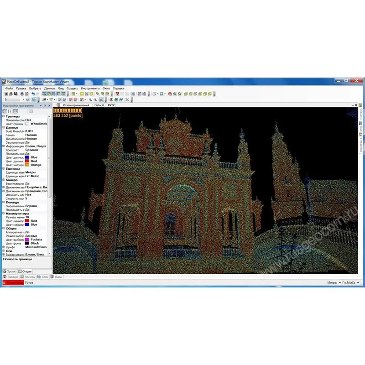Open the Слои bottom tab
The height and width of the screenshot is (365, 365).
pos(45,277)
